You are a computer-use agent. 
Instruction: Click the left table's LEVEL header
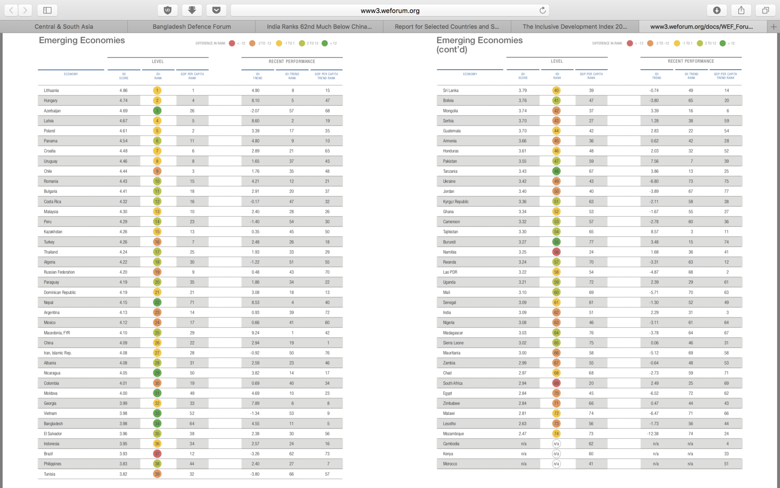coord(158,61)
